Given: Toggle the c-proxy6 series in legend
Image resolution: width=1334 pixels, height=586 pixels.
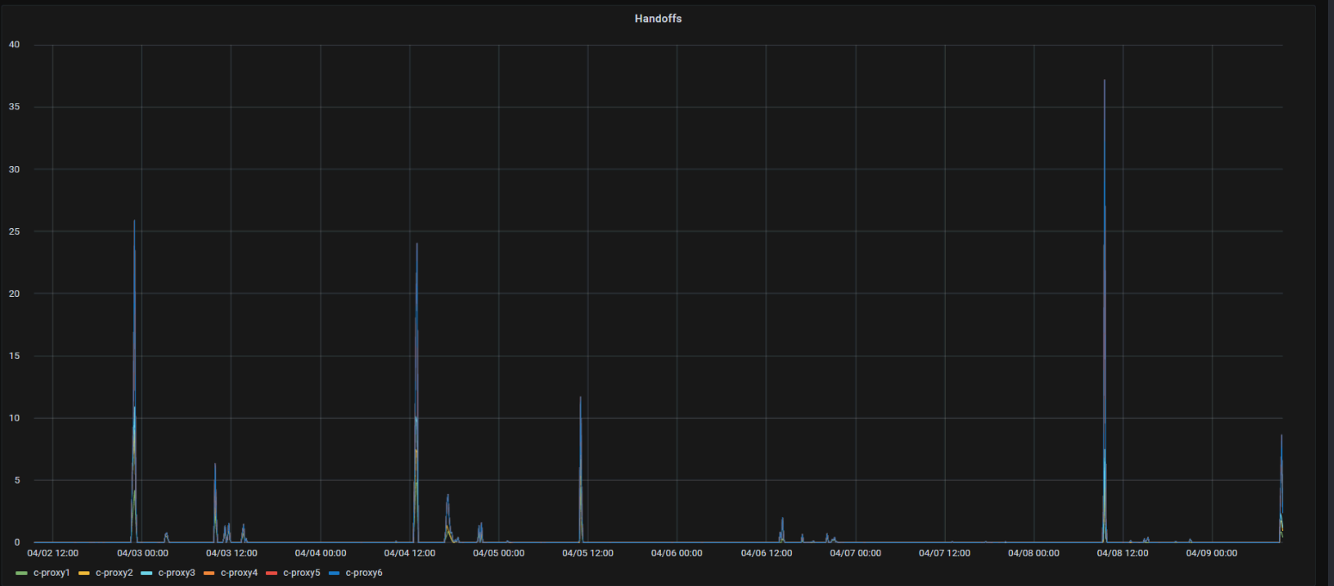Looking at the screenshot, I should point(364,572).
